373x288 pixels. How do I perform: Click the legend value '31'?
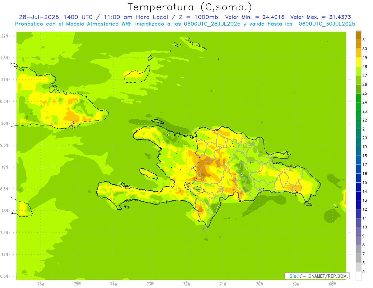(365, 40)
